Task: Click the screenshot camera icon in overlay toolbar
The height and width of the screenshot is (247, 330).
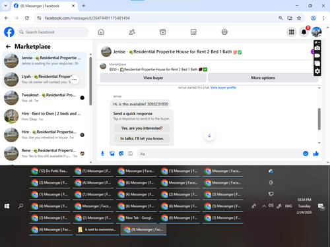Action: coord(317,48)
